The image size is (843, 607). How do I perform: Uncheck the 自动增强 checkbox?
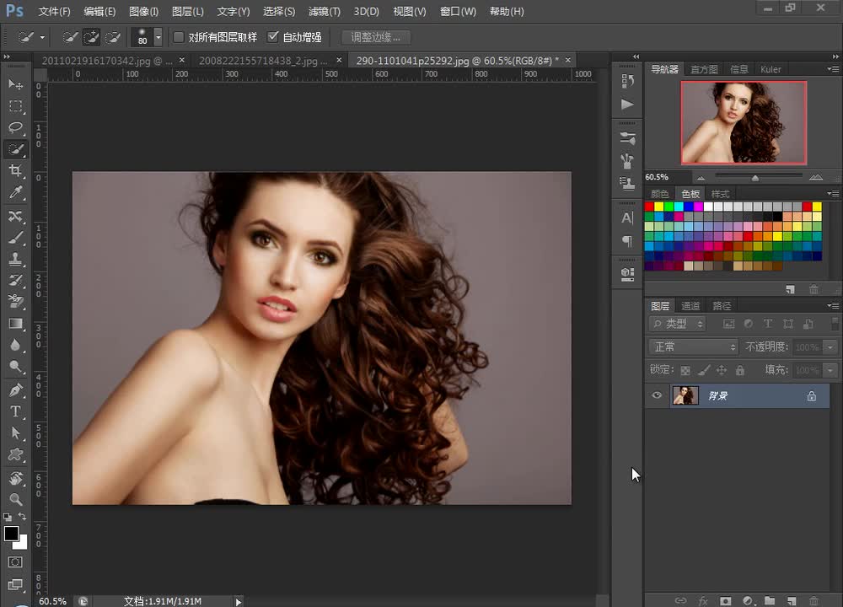click(273, 37)
